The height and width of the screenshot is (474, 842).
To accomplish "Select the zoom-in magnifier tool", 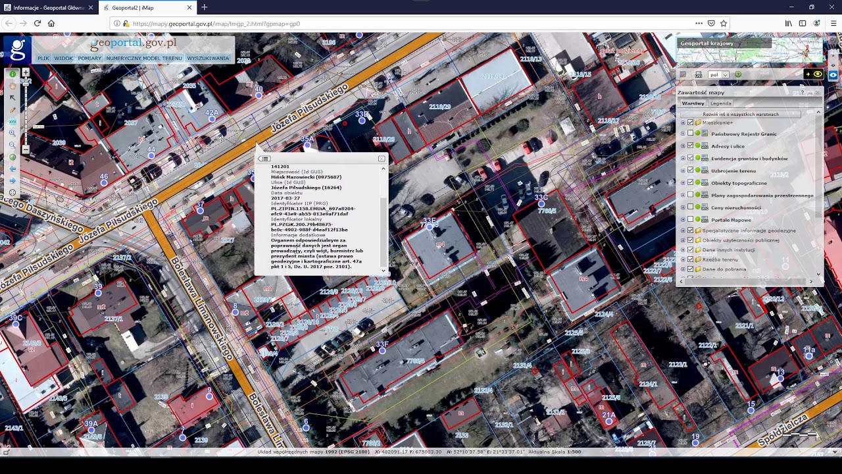I will (x=12, y=133).
